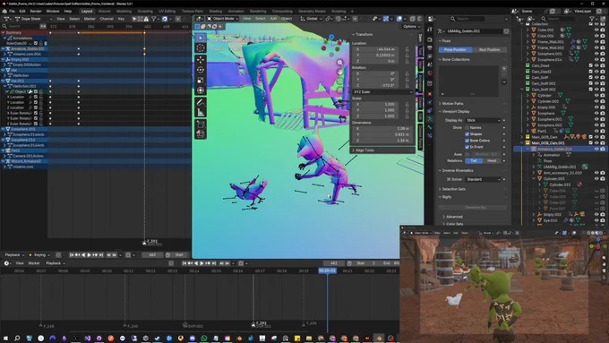Expand the Align Tools panel

coord(382,150)
